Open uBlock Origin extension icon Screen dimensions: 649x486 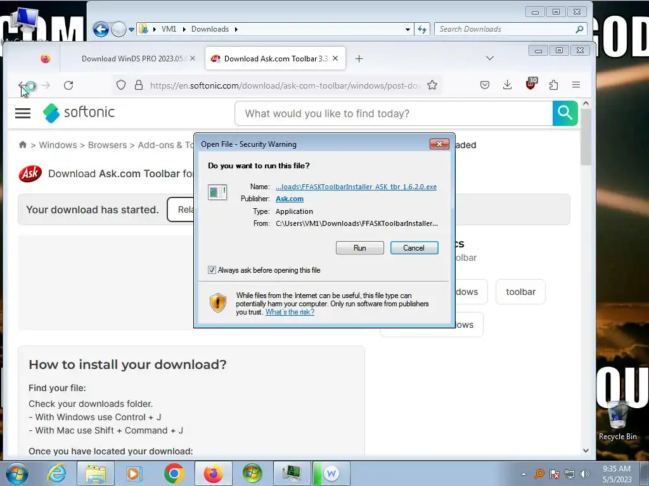click(x=530, y=84)
